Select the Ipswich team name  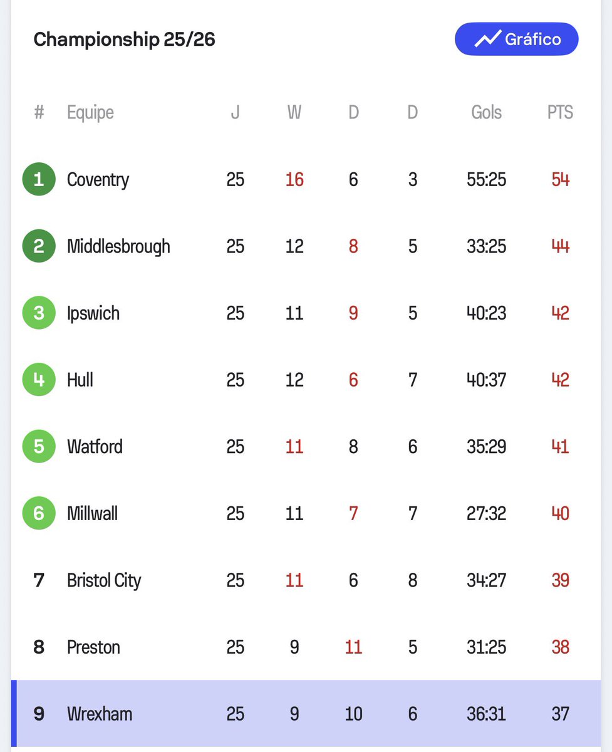coord(93,313)
